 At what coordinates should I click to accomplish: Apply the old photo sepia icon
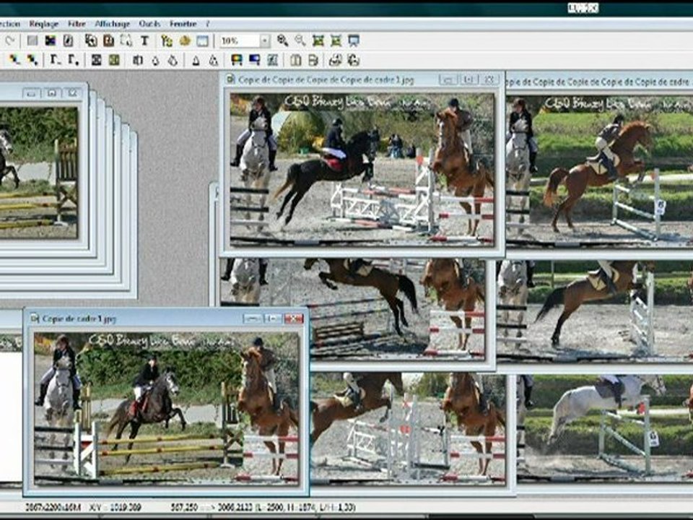click(114, 60)
